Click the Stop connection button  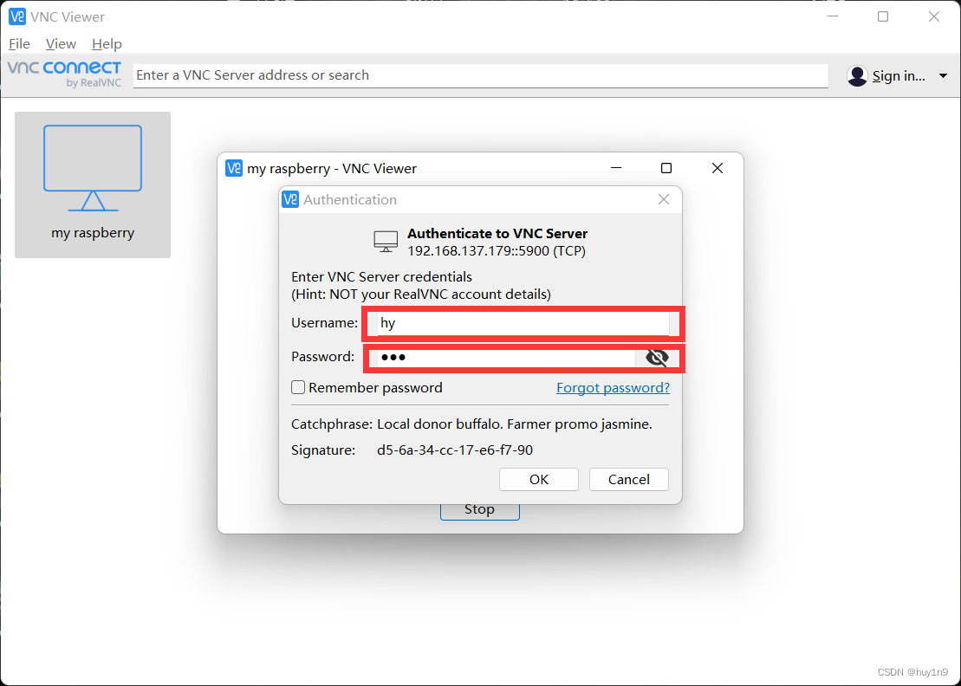pos(479,511)
